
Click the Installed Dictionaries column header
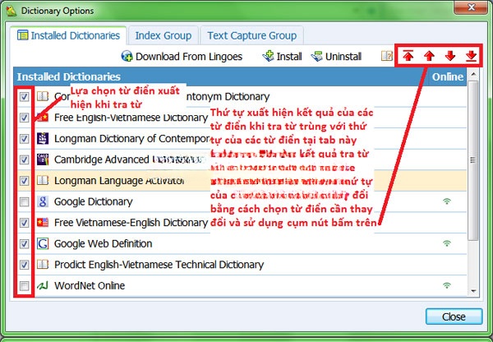click(221, 76)
